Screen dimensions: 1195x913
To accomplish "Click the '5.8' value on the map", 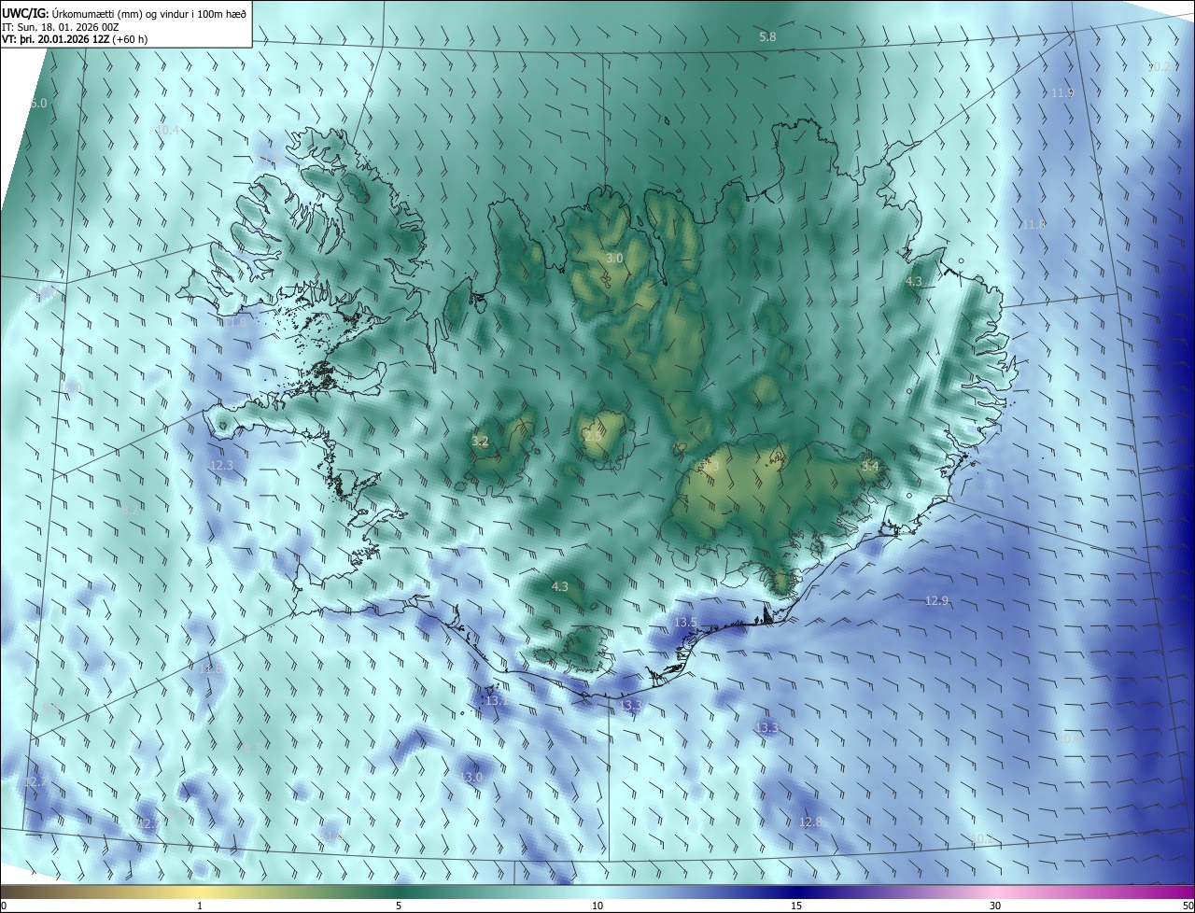I will [767, 36].
